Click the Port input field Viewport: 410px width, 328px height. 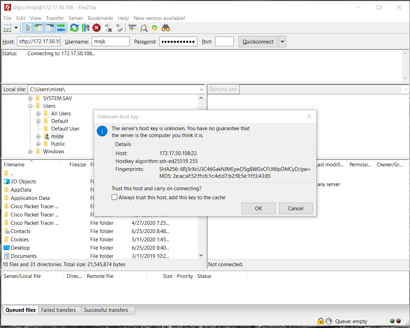[x=224, y=41]
